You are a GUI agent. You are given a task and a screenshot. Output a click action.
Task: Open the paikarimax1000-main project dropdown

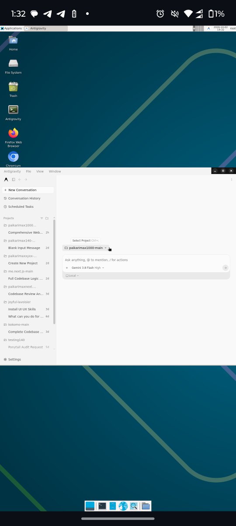(86, 248)
